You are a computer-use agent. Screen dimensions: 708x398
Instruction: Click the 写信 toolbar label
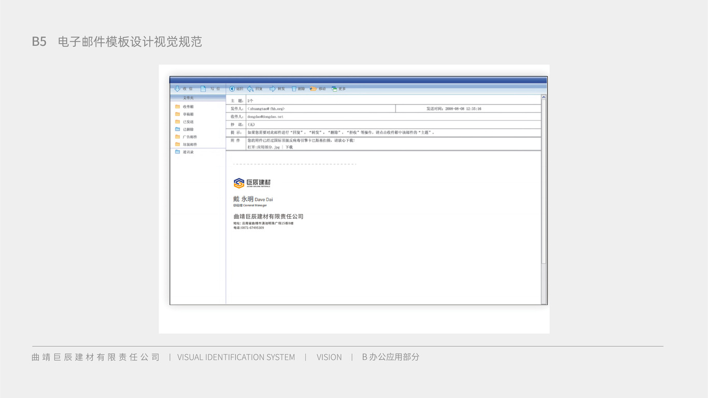click(x=215, y=89)
